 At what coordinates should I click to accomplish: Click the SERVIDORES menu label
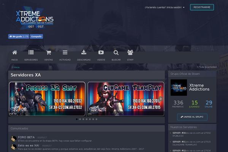(x=31, y=60)
